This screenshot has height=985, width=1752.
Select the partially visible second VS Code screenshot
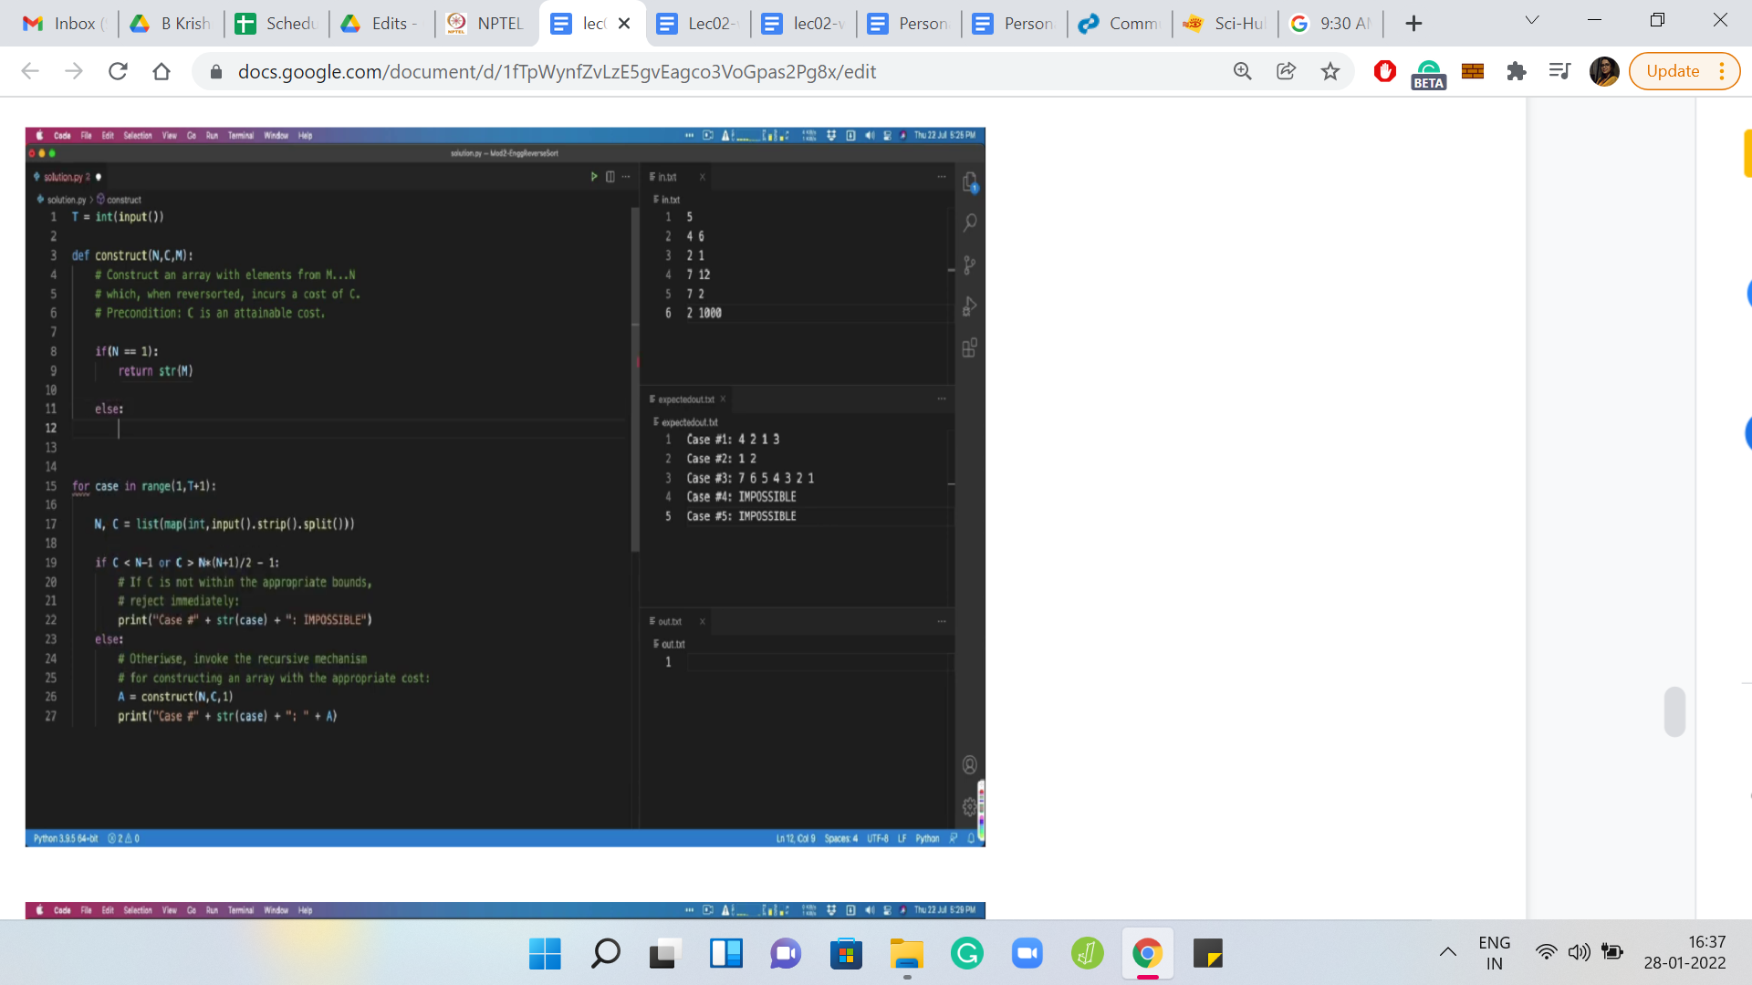(506, 910)
